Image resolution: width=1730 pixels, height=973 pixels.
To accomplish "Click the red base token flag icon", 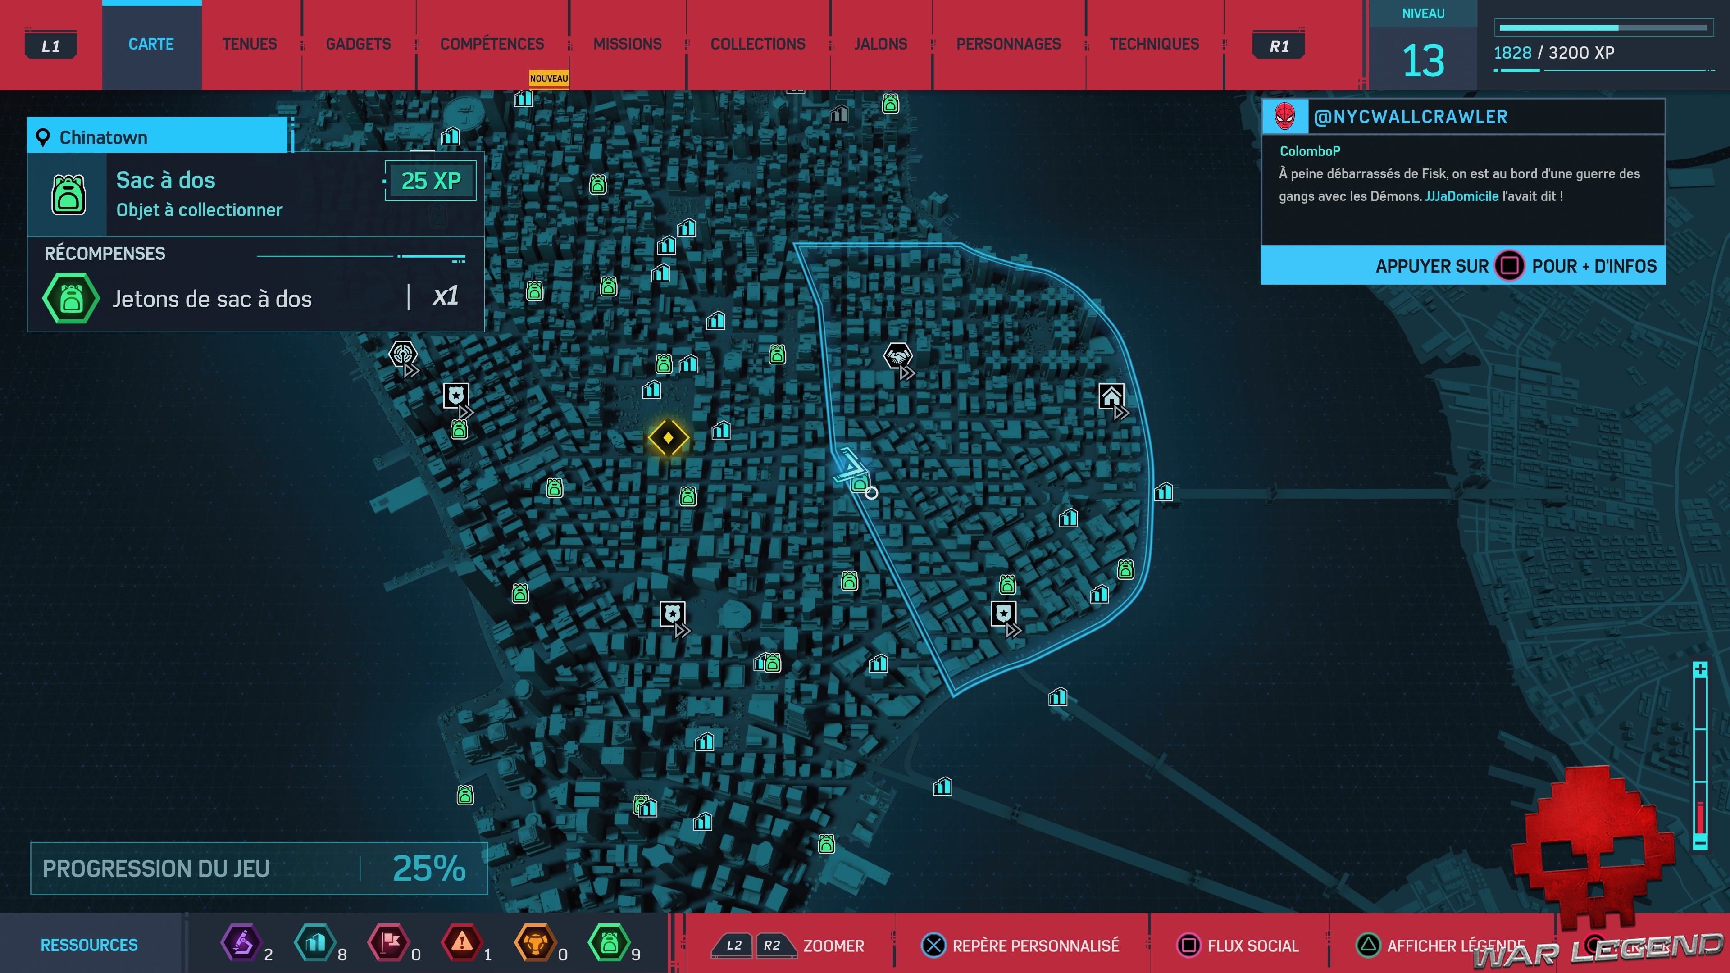I will click(x=389, y=943).
